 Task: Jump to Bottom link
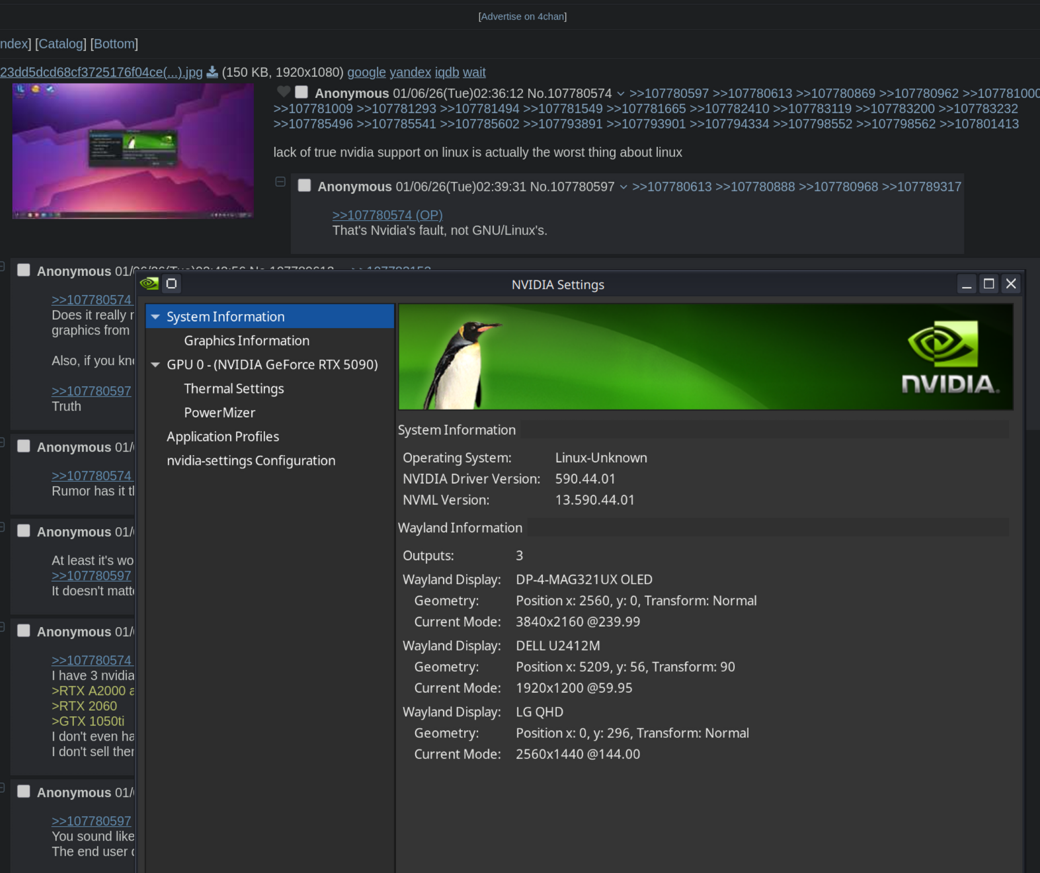[114, 44]
